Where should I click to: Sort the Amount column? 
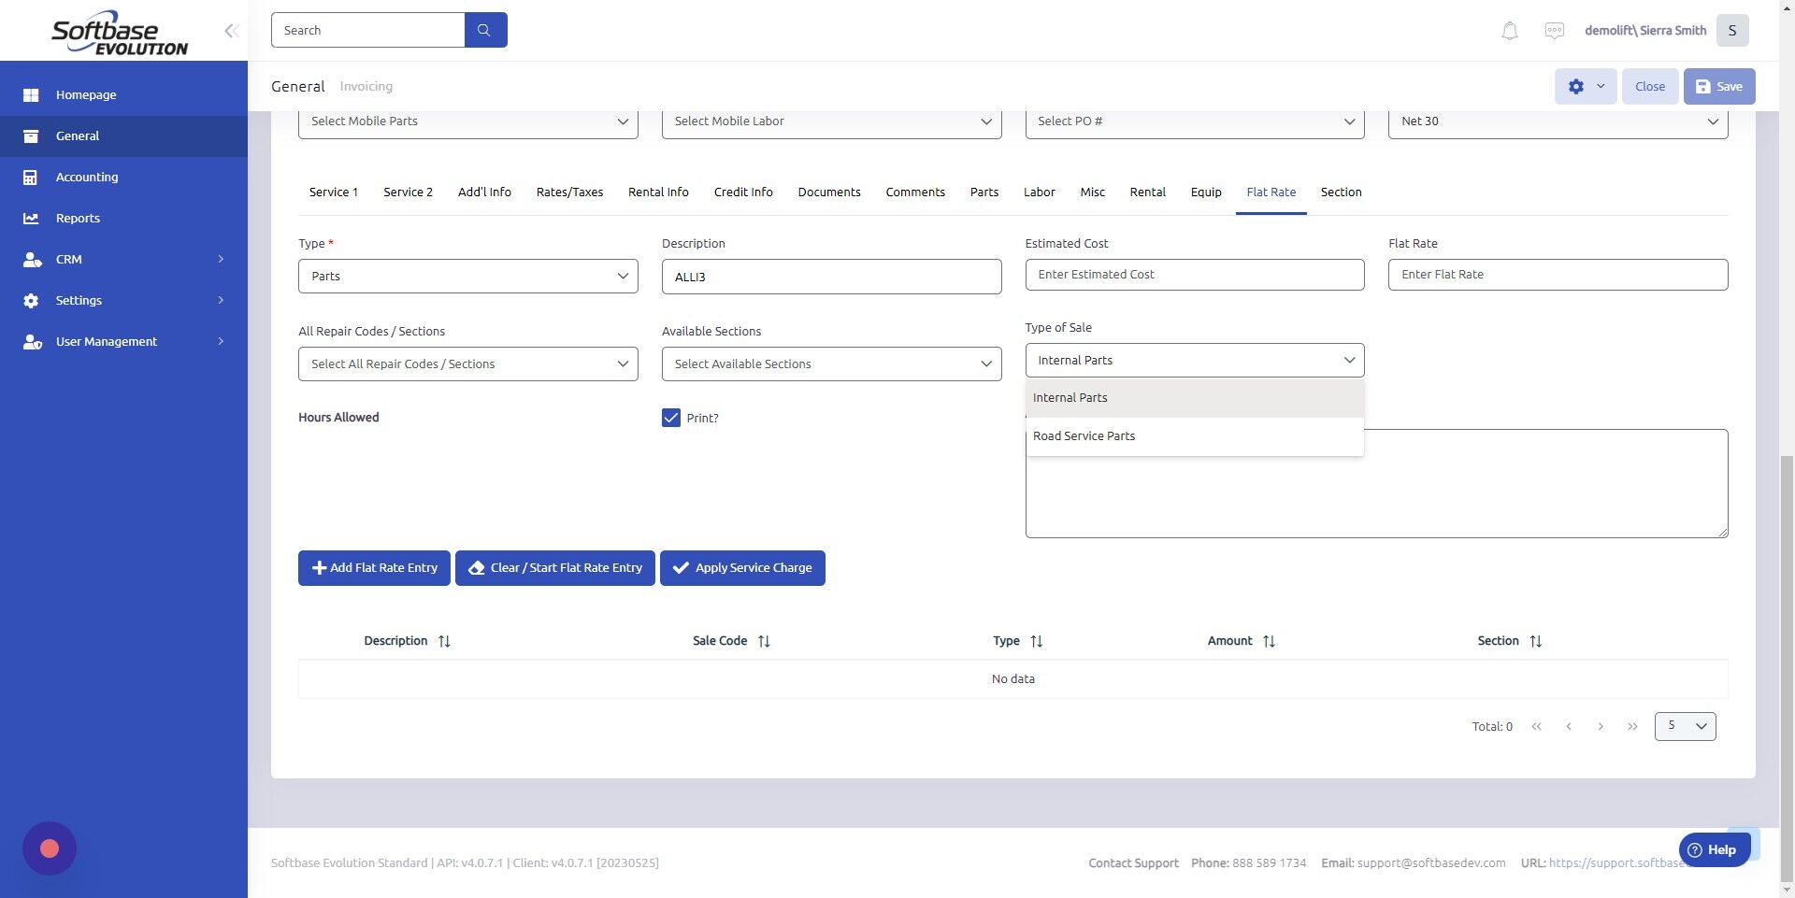pyautogui.click(x=1270, y=641)
